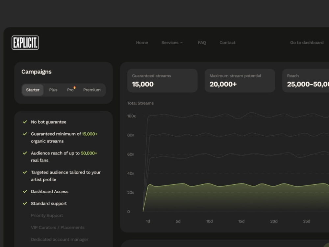Click the 10d axis tick
The width and height of the screenshot is (329, 247).
click(209, 221)
